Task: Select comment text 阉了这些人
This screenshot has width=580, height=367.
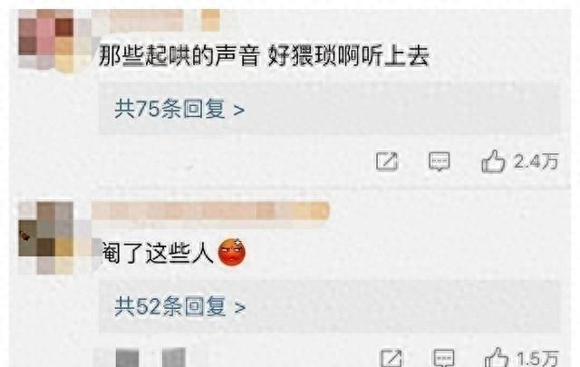Action: coord(158,253)
